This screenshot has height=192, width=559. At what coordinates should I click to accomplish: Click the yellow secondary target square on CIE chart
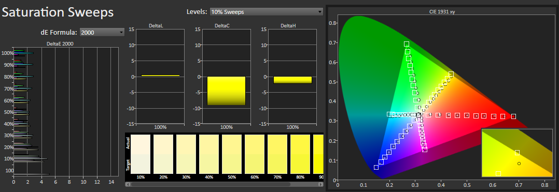(451, 74)
